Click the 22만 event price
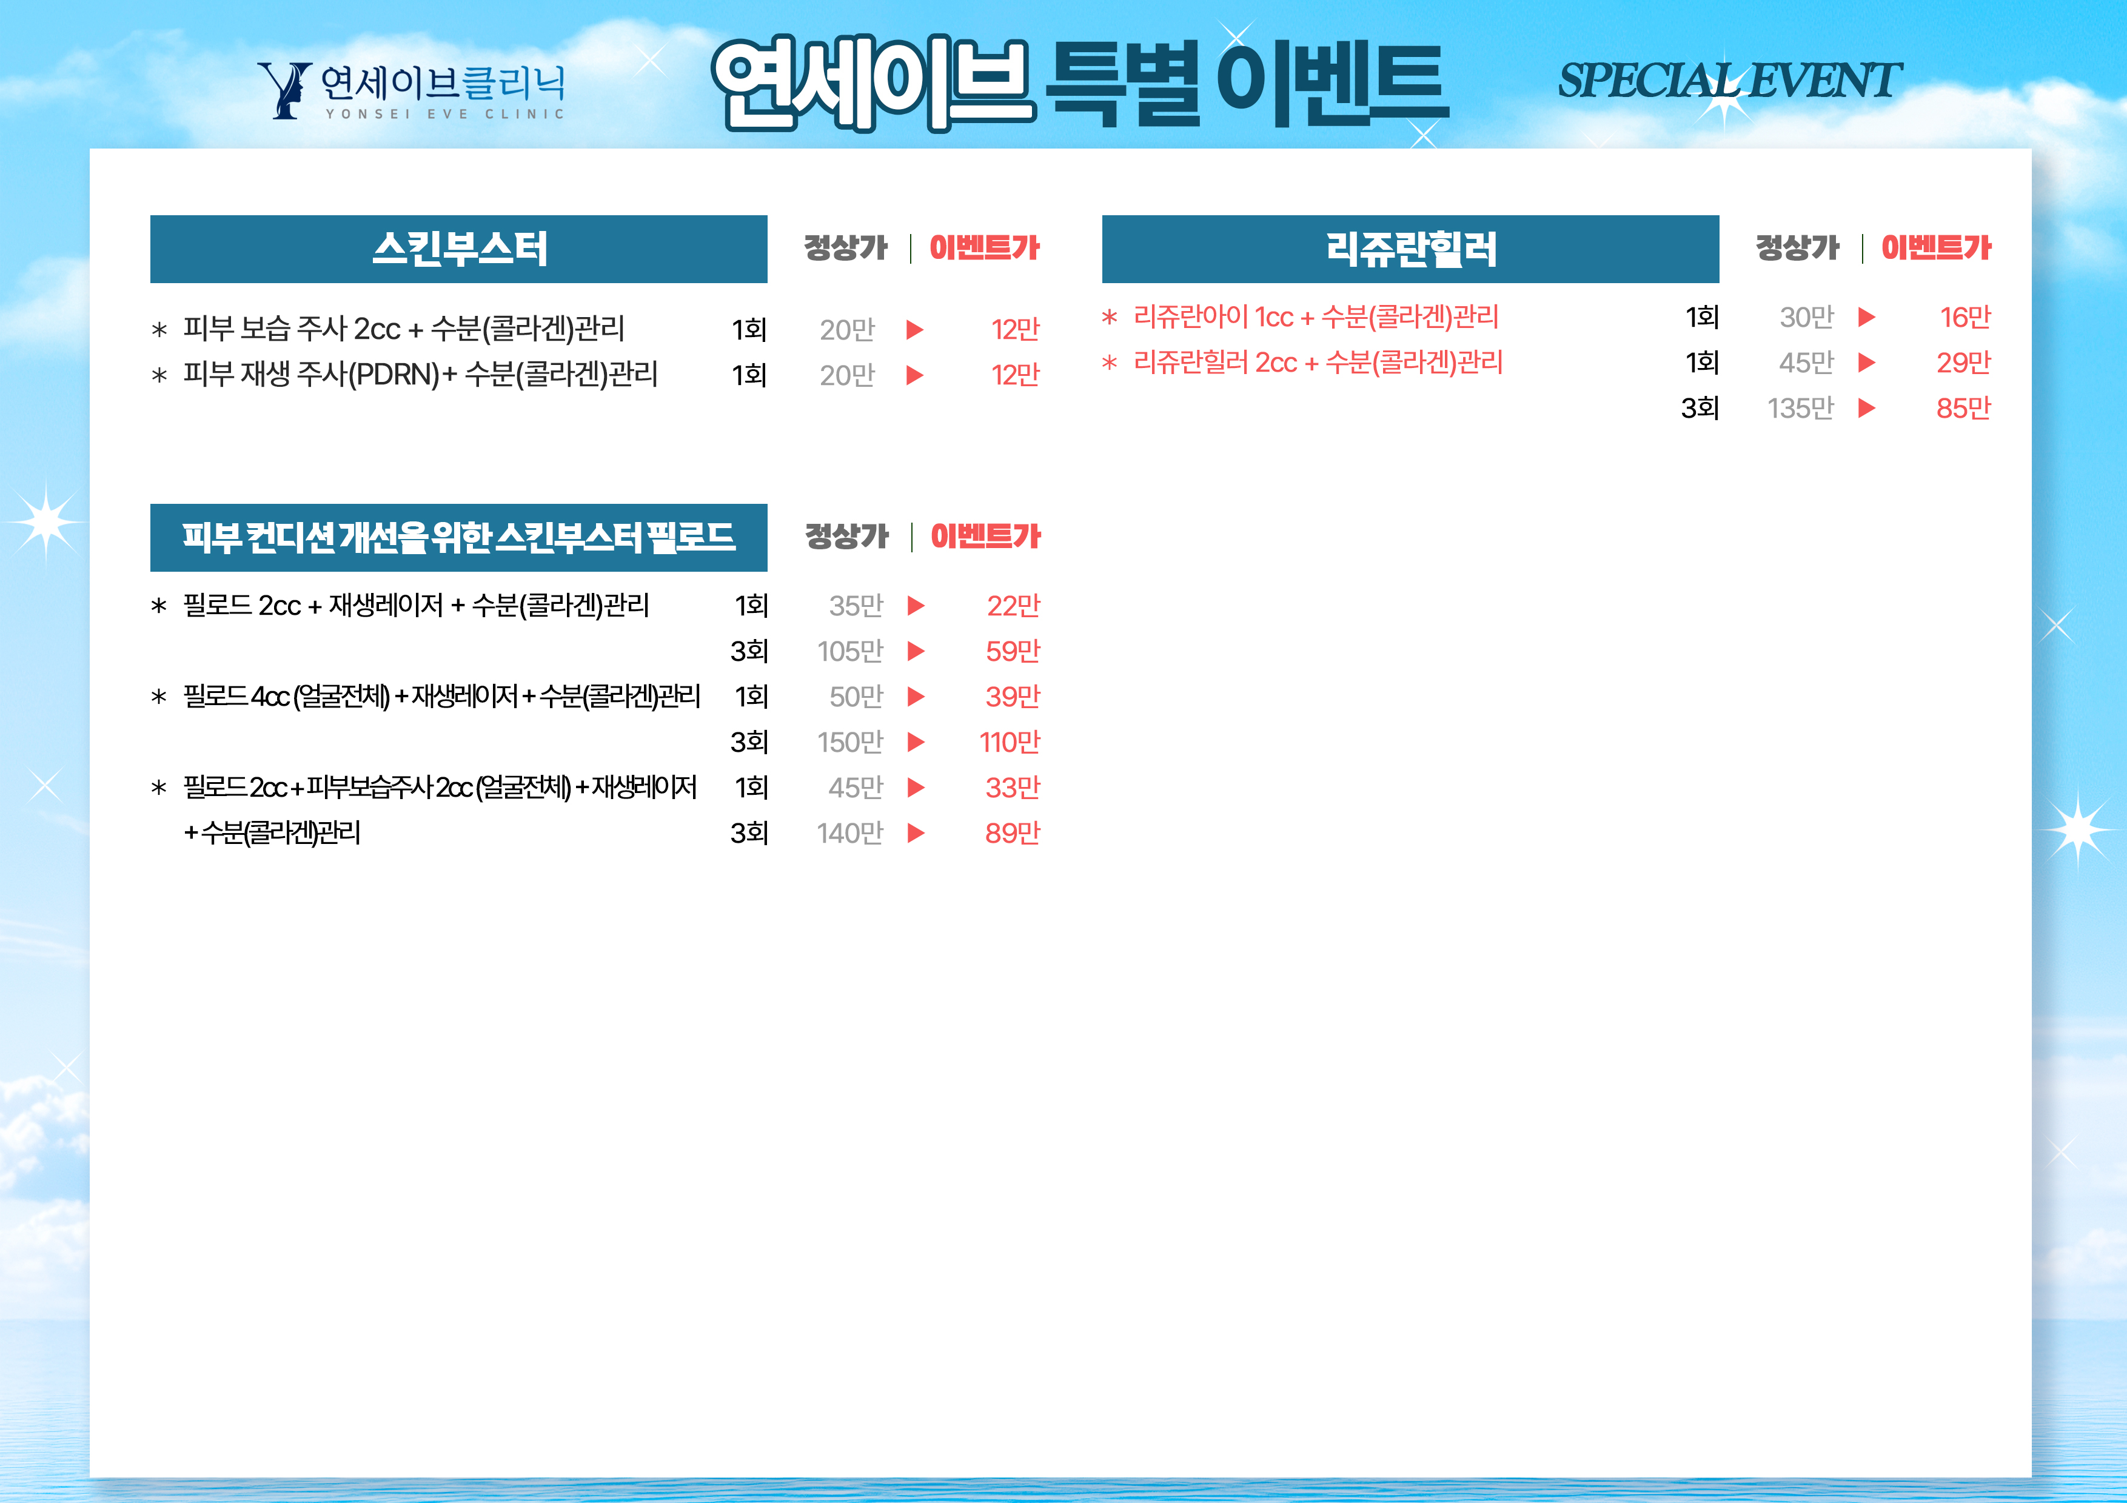Screen dimensions: 2127x1503 tap(1013, 606)
